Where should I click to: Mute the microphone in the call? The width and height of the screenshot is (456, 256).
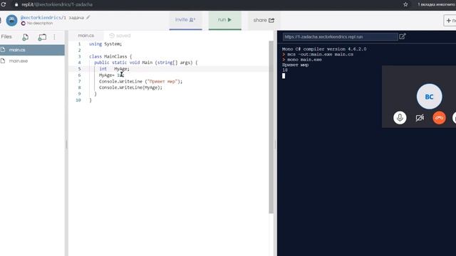pyautogui.click(x=400, y=118)
